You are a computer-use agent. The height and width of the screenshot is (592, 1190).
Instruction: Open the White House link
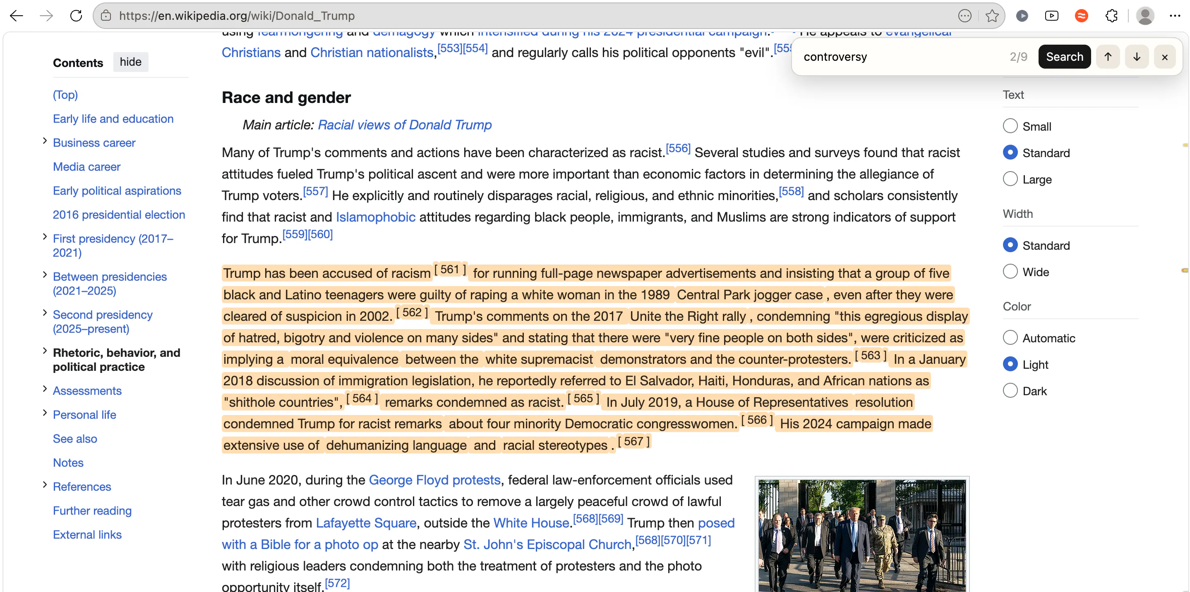[531, 523]
